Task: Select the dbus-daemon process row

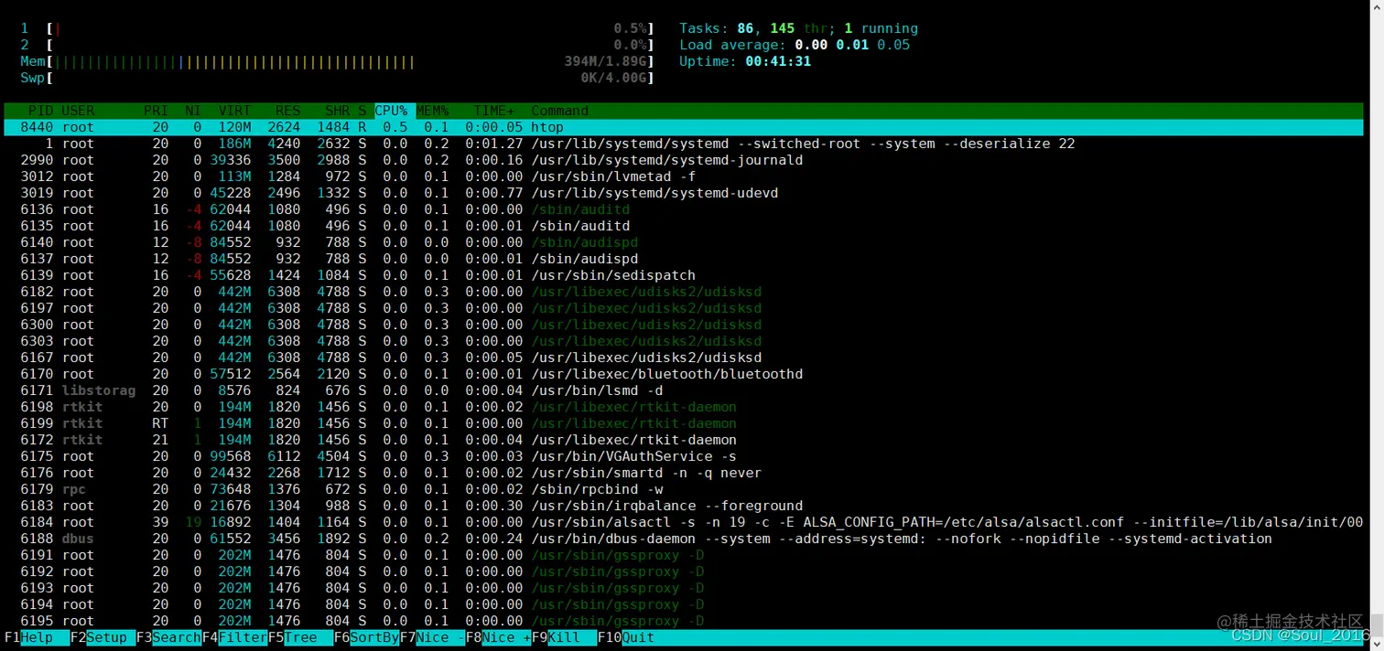Action: click(x=684, y=539)
